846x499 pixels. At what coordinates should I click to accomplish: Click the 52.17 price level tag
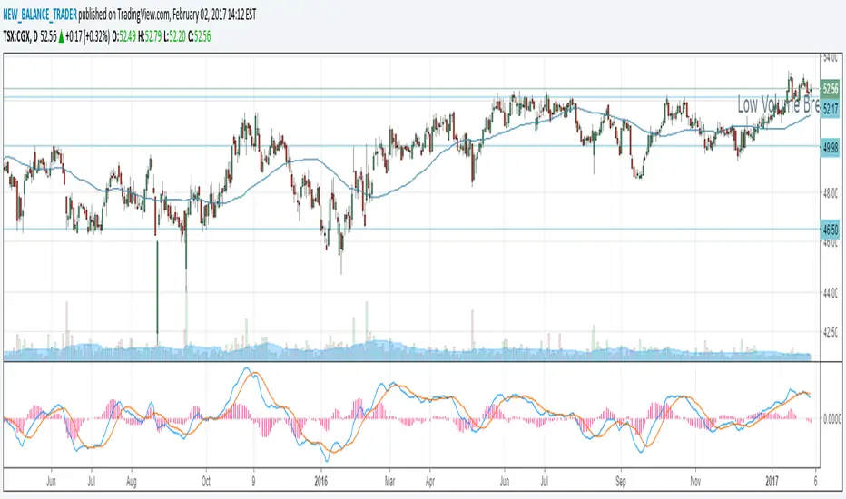[x=830, y=109]
